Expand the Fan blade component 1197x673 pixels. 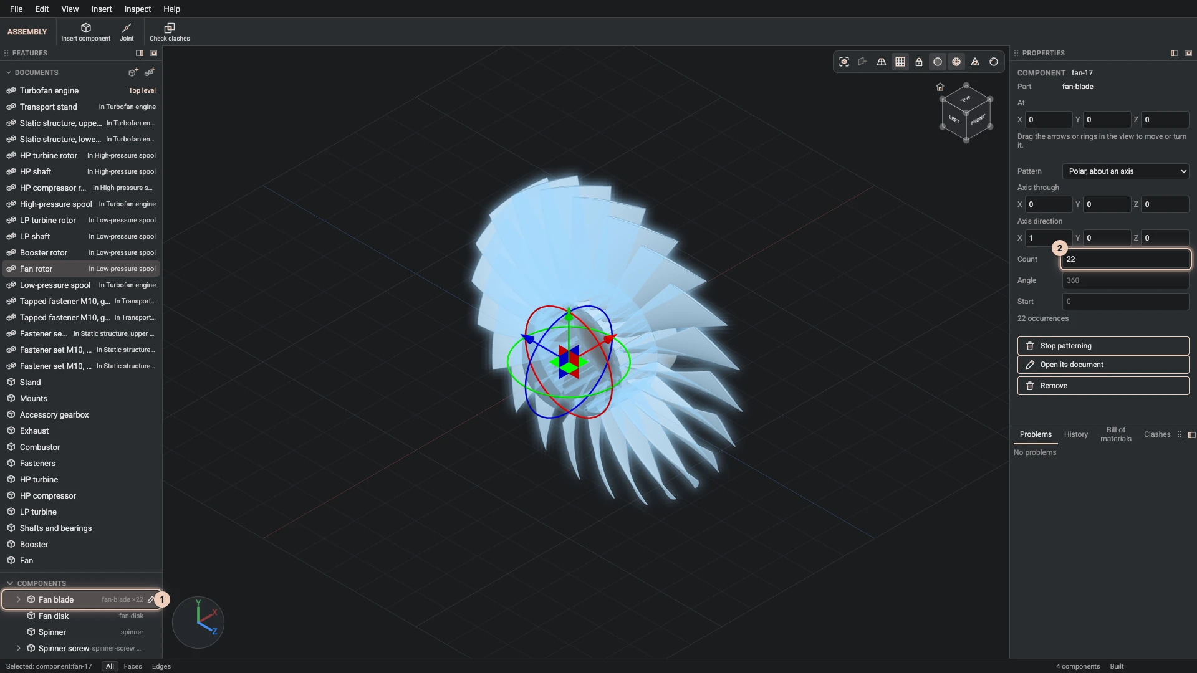tap(19, 599)
